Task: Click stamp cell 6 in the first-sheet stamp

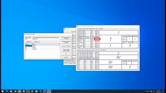Action: [x=135, y=39]
